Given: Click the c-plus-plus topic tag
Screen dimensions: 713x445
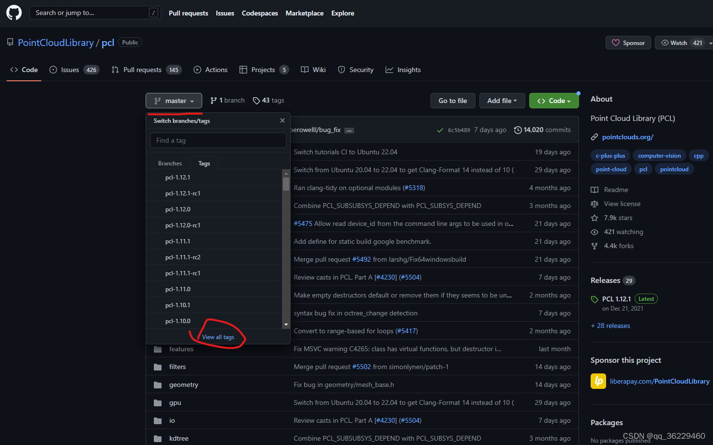Looking at the screenshot, I should click(610, 156).
